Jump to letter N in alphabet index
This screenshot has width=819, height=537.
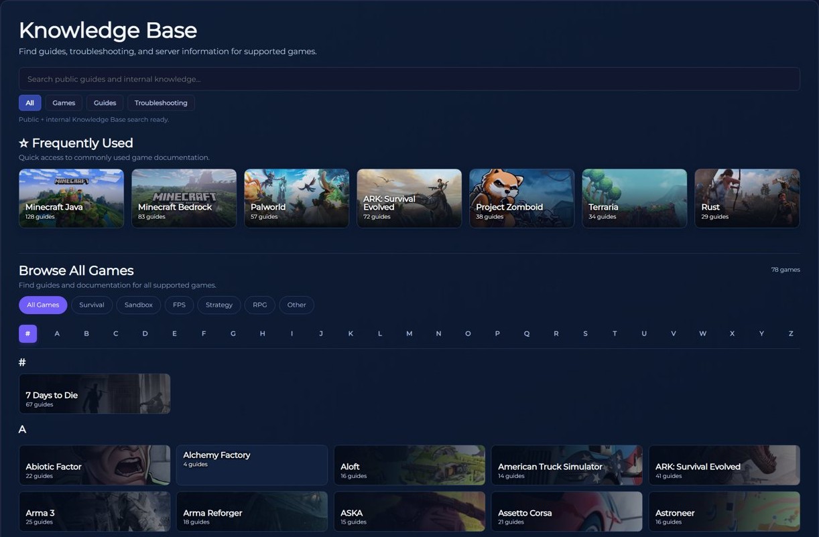438,333
